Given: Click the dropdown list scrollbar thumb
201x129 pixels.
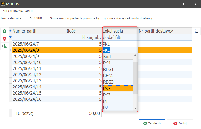Looking at the screenshot, I should click(x=135, y=78).
